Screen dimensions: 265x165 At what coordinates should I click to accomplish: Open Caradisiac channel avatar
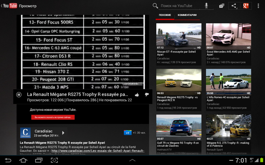pos(25,133)
